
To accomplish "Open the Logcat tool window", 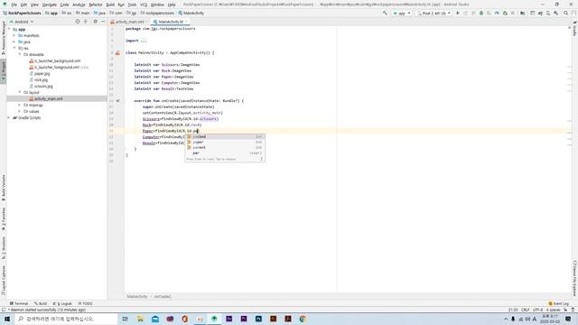I will (62, 303).
